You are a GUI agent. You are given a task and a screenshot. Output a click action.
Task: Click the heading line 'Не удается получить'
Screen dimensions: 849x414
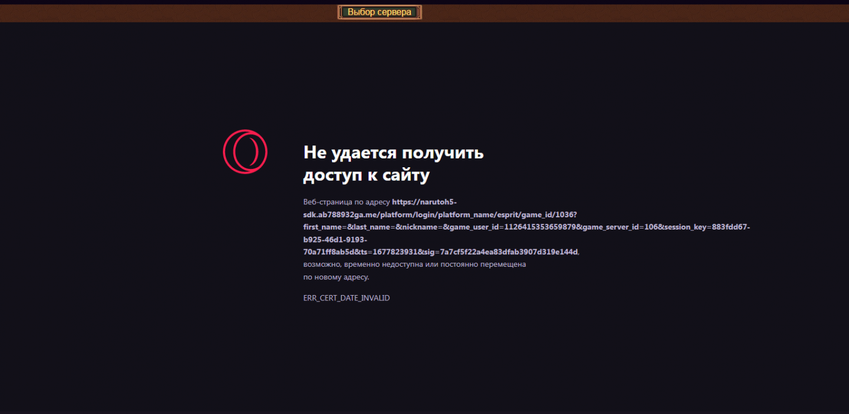tap(393, 153)
